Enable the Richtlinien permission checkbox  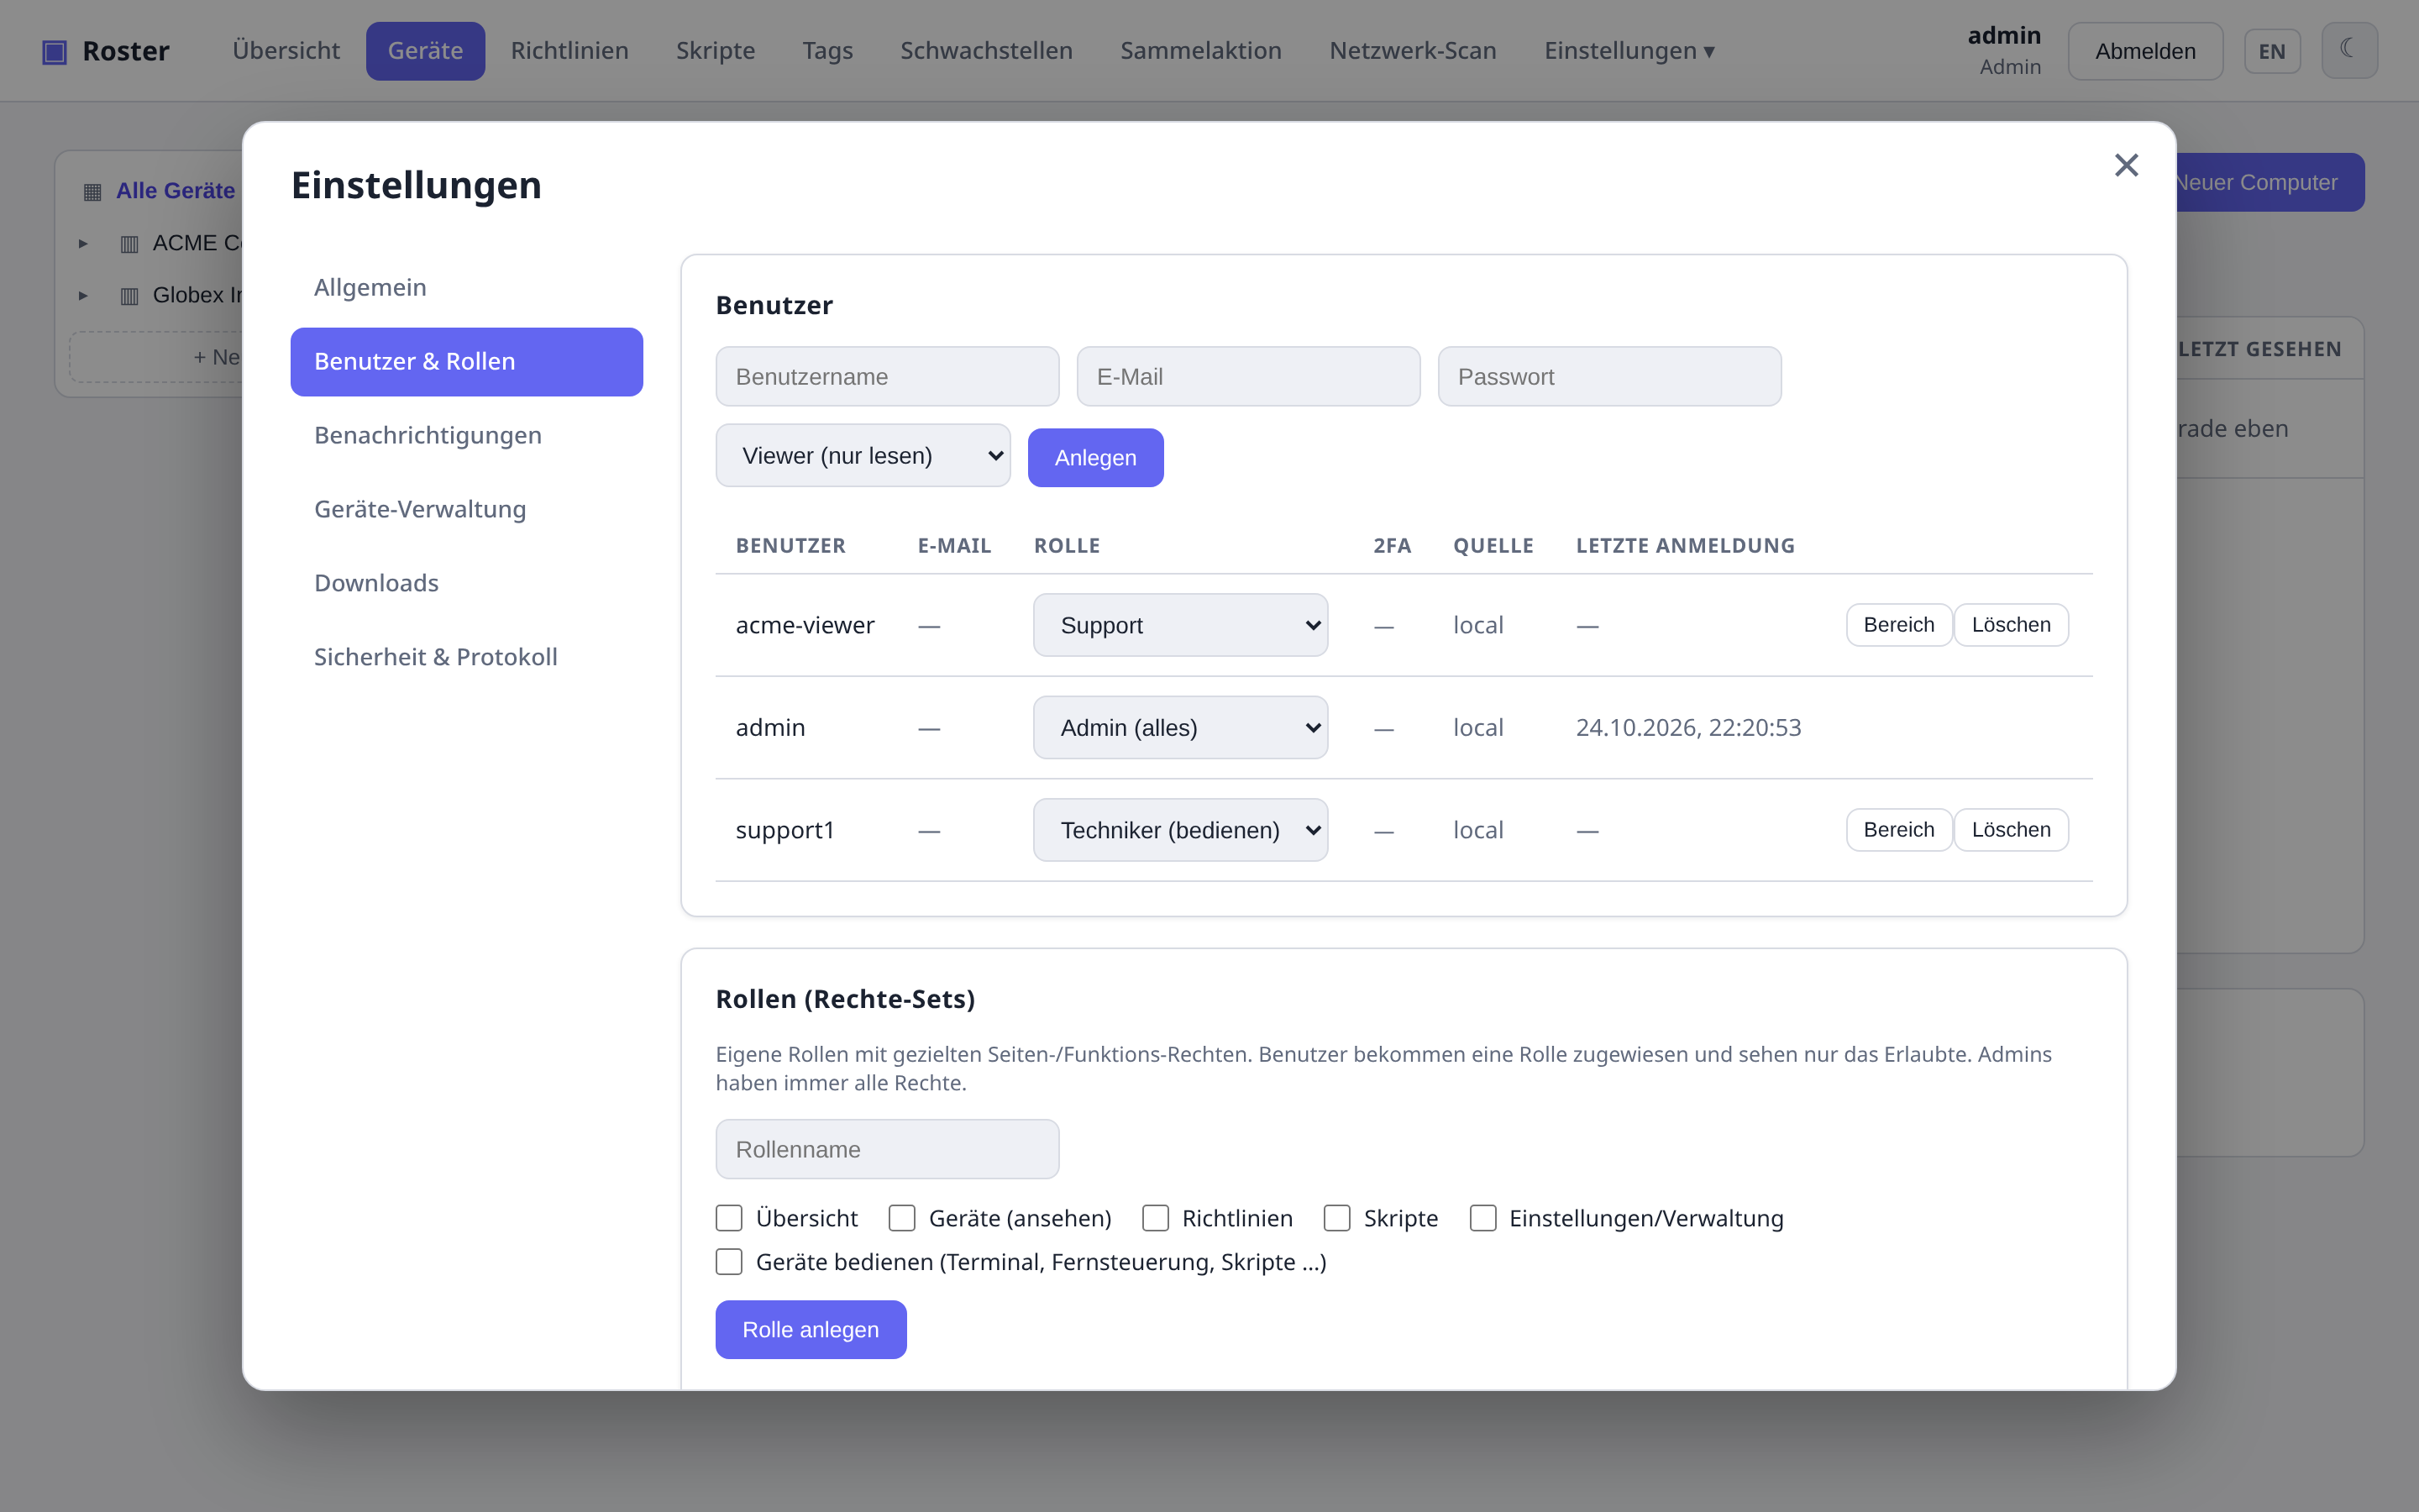click(1156, 1218)
